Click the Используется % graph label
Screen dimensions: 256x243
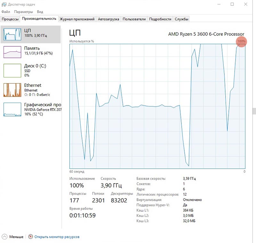(x=82, y=41)
